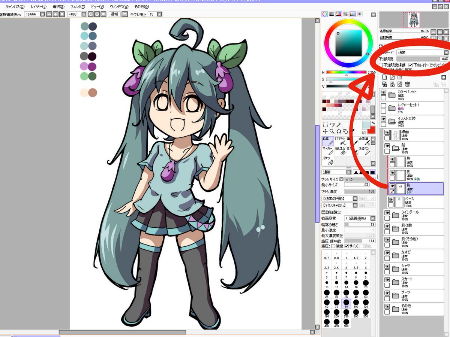Choose the 2値ペン binary pen
The image size is (450, 337).
pos(364,151)
